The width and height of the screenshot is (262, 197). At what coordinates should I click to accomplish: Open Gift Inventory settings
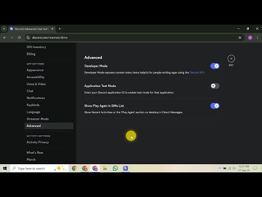pyautogui.click(x=36, y=47)
